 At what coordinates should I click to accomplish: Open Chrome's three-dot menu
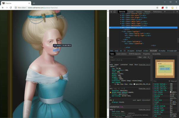[x=177, y=8]
